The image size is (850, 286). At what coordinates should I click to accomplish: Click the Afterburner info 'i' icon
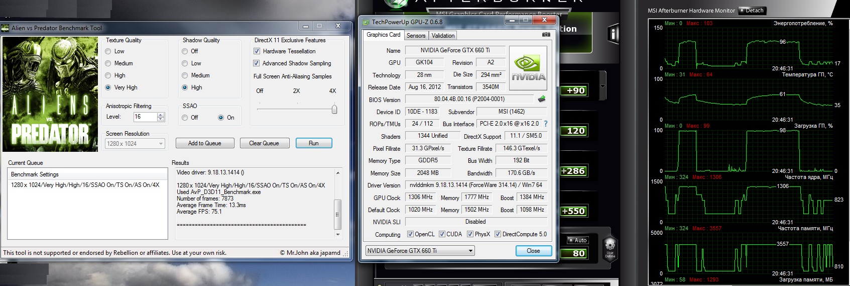coord(613,34)
